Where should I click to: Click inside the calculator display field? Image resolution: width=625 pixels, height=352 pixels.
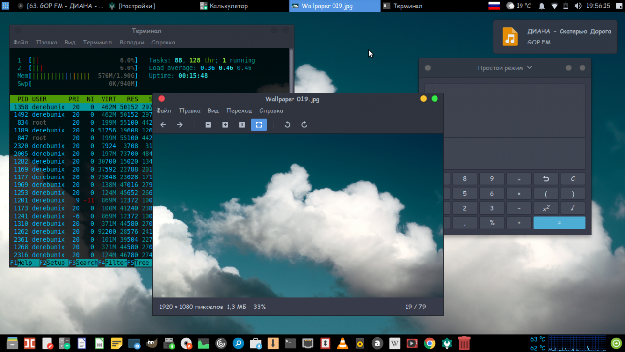point(515,154)
